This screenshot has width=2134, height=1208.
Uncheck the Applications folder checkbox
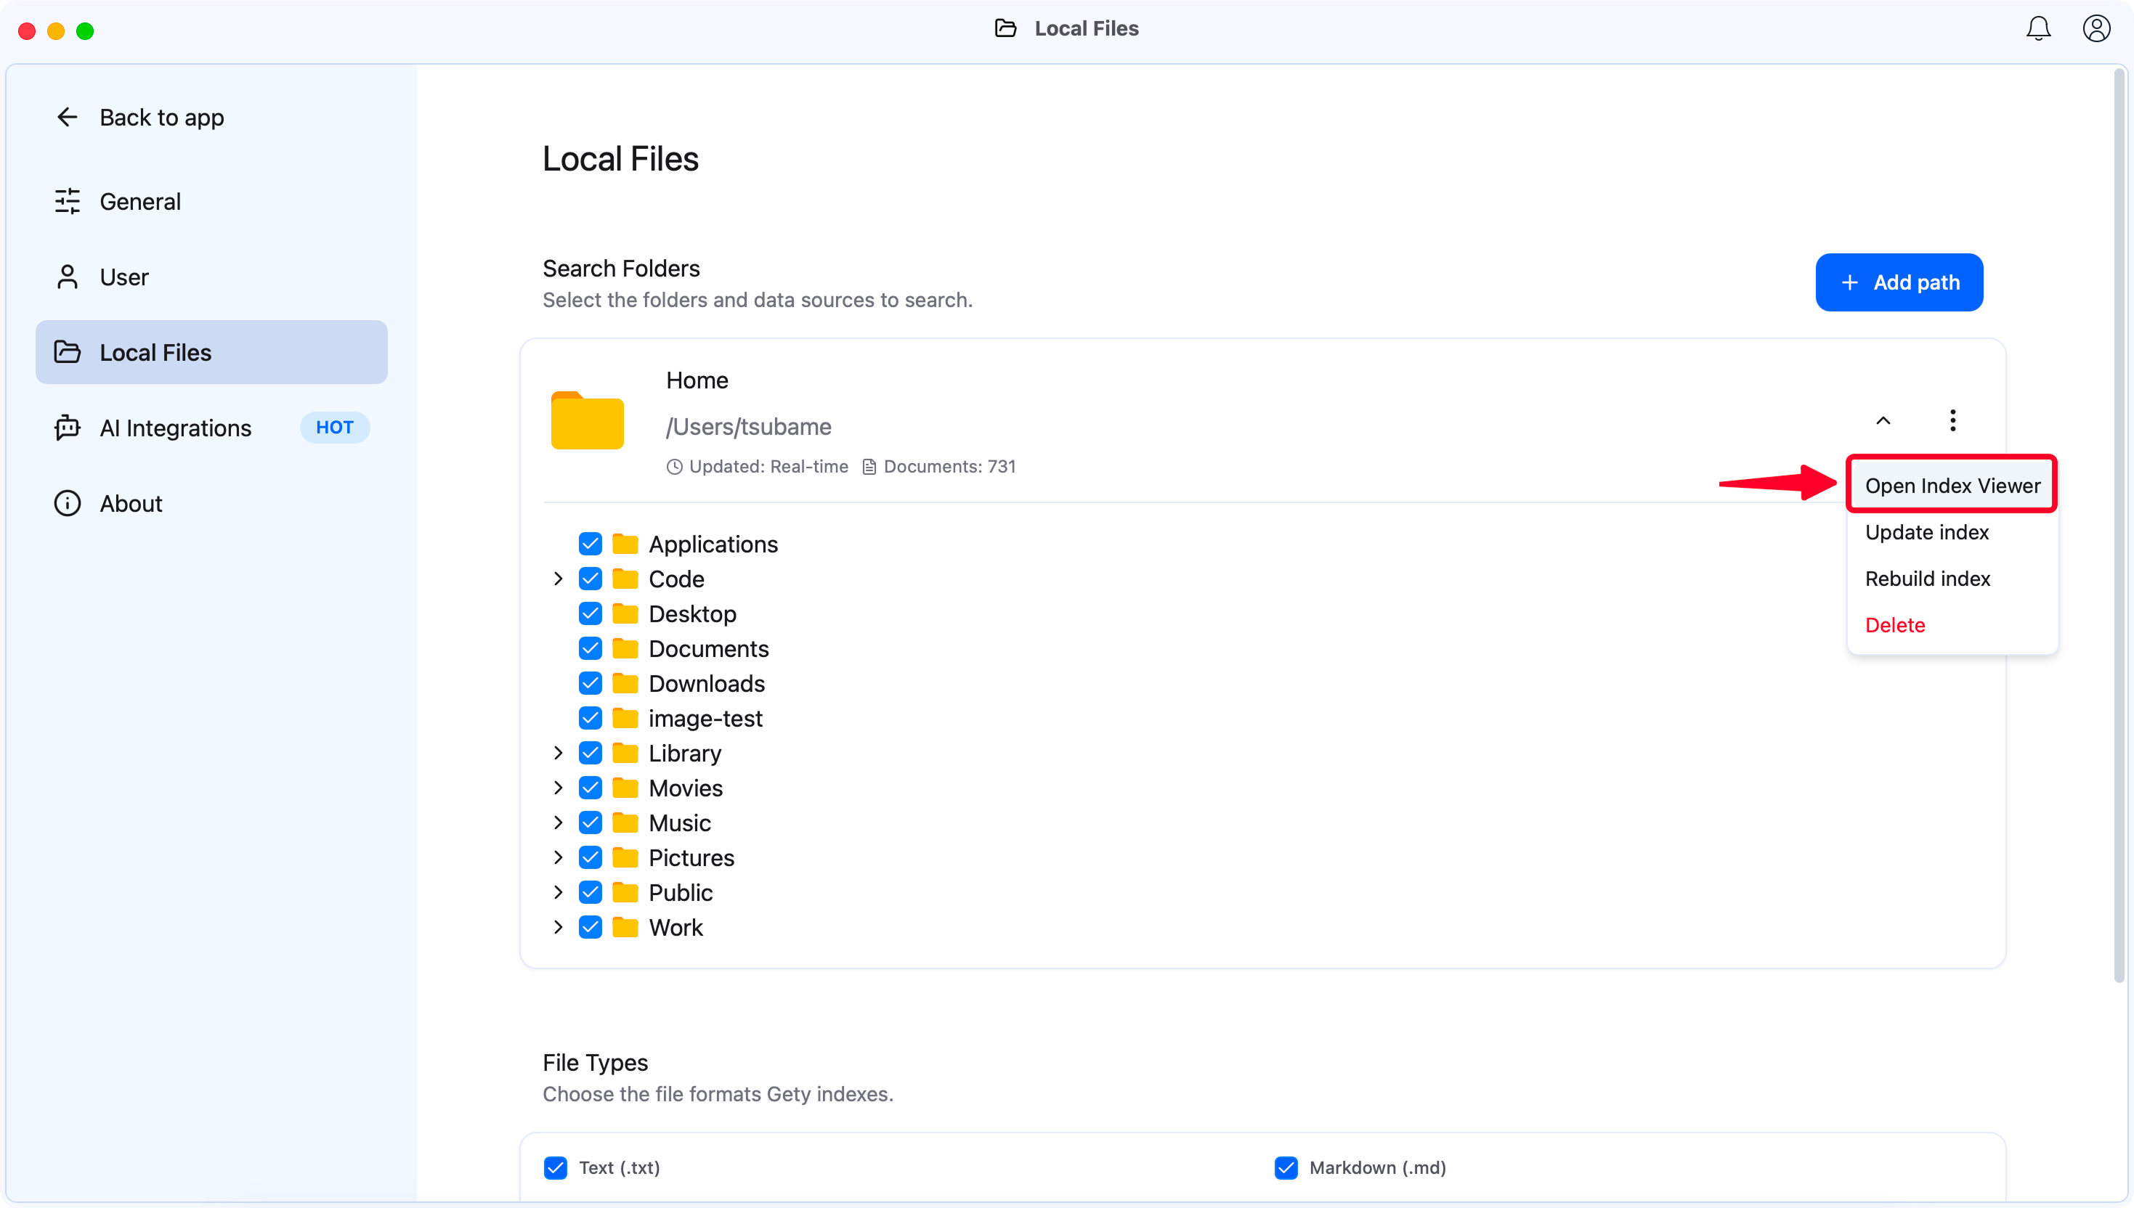click(x=590, y=544)
